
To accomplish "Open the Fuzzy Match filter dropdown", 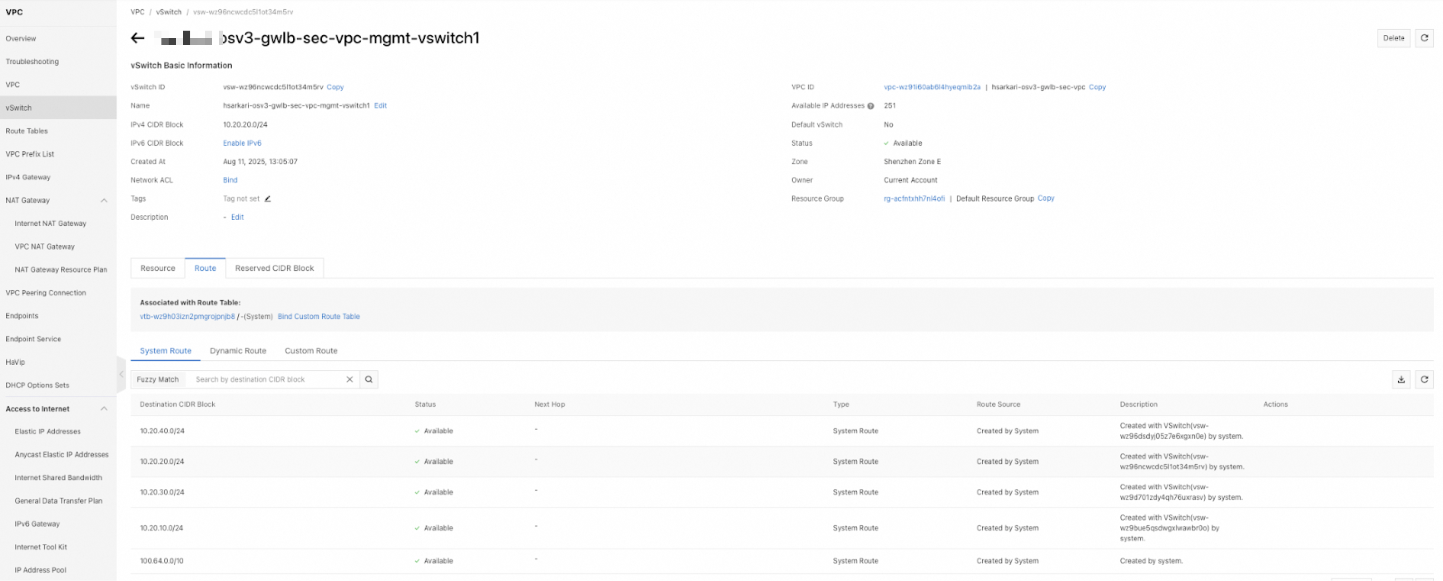I will tap(157, 380).
